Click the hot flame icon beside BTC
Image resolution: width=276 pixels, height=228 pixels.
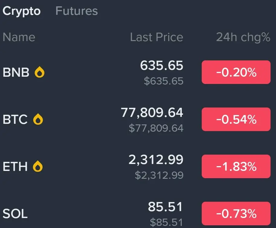pyautogui.click(x=38, y=120)
